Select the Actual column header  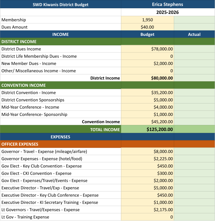pyautogui.click(x=194, y=34)
